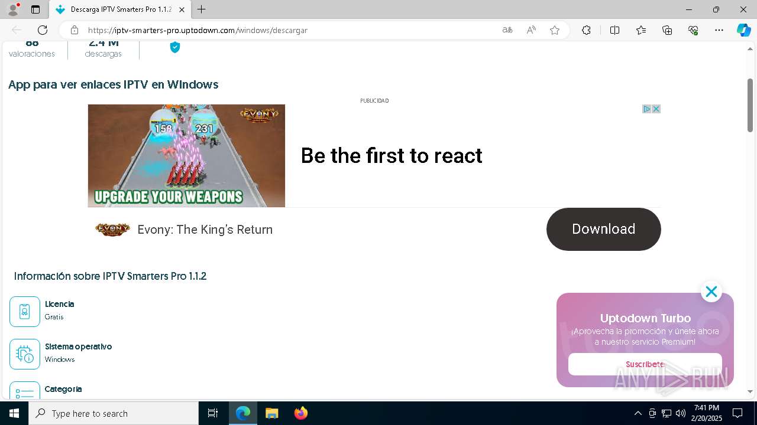Click the valoraciones count
This screenshot has width=757, height=425.
pos(32,43)
